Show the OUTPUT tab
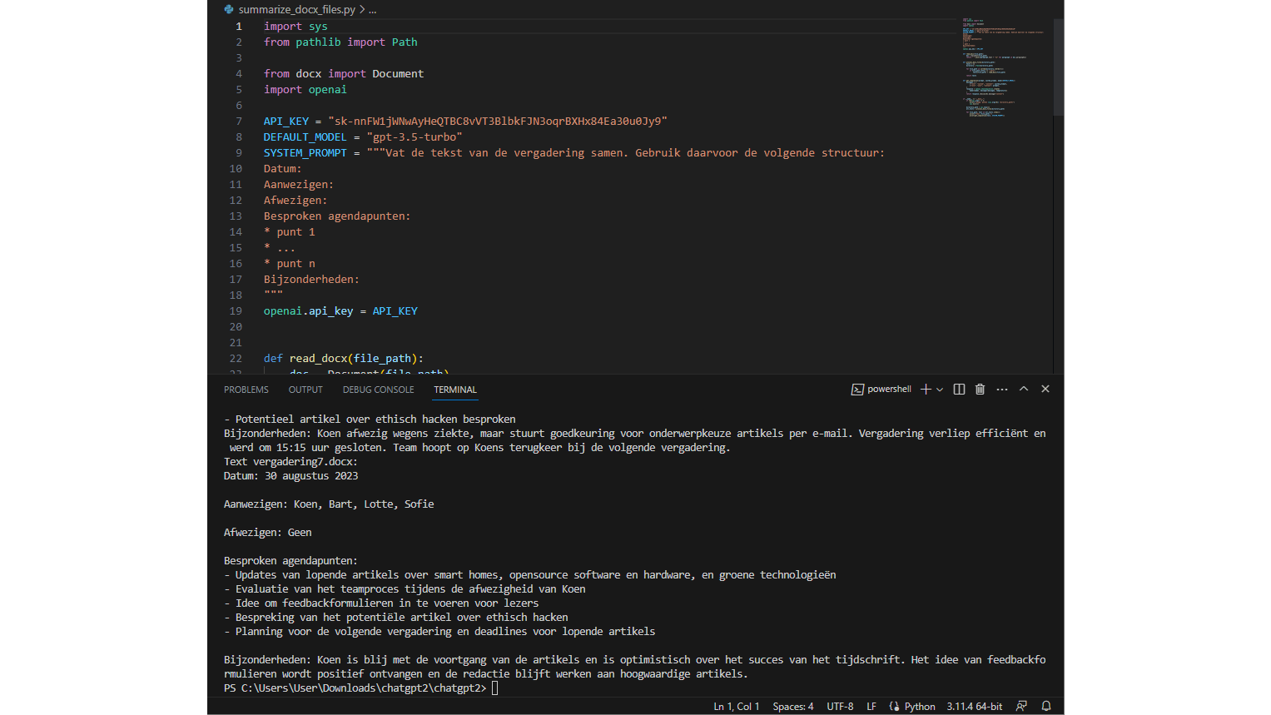The width and height of the screenshot is (1271, 715). (305, 390)
